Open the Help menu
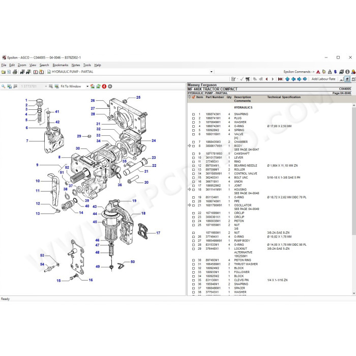Screen dimensions: 356x356 pos(98,65)
